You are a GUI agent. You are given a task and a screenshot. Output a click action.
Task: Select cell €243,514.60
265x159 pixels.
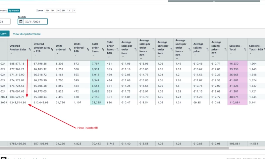coord(18,103)
